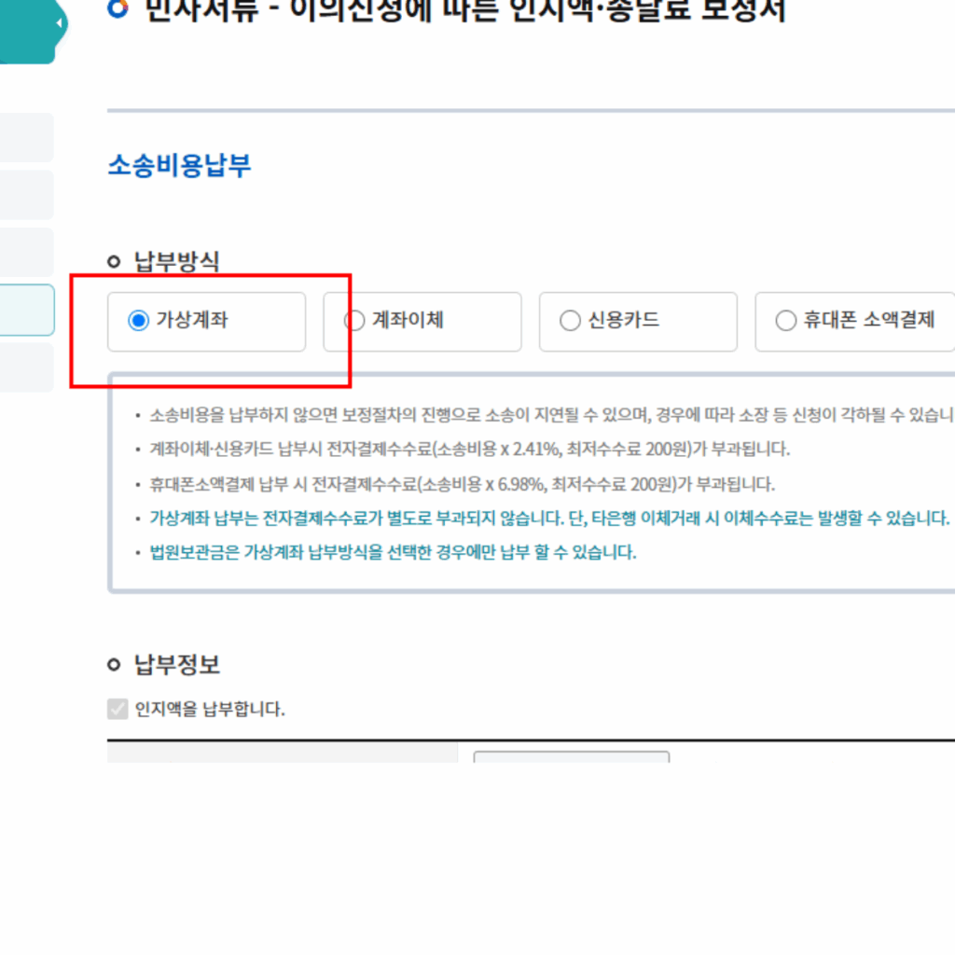The height and width of the screenshot is (955, 955).
Task: Pick 신용카드 as the payment method
Action: [570, 321]
